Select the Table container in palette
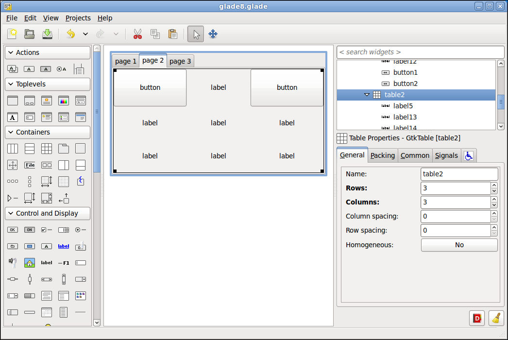The width and height of the screenshot is (508, 340). 47,149
